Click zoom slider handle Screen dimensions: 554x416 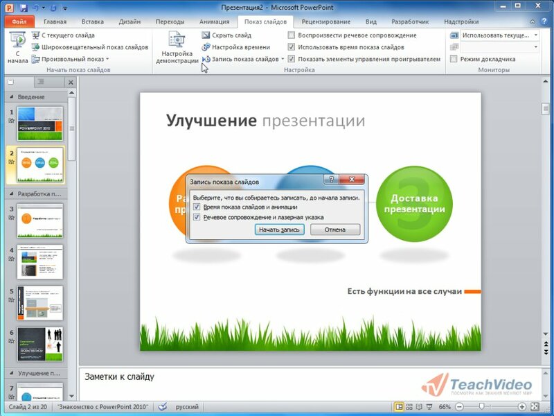481,407
